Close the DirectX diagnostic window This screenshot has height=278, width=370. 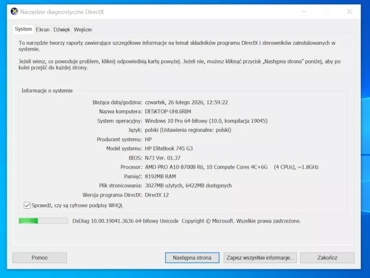pyautogui.click(x=349, y=12)
